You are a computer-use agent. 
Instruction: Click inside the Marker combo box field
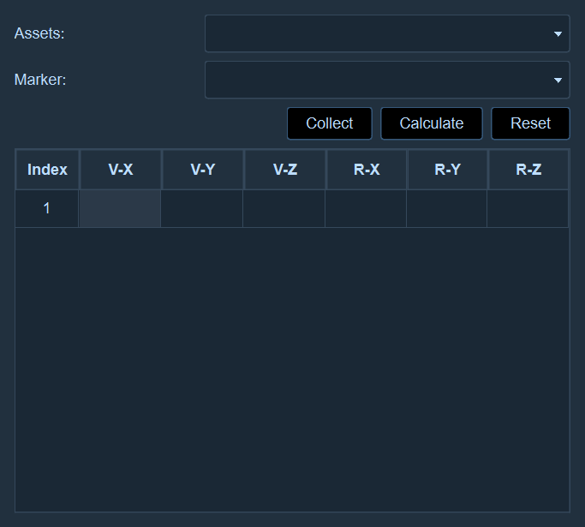[x=387, y=80]
